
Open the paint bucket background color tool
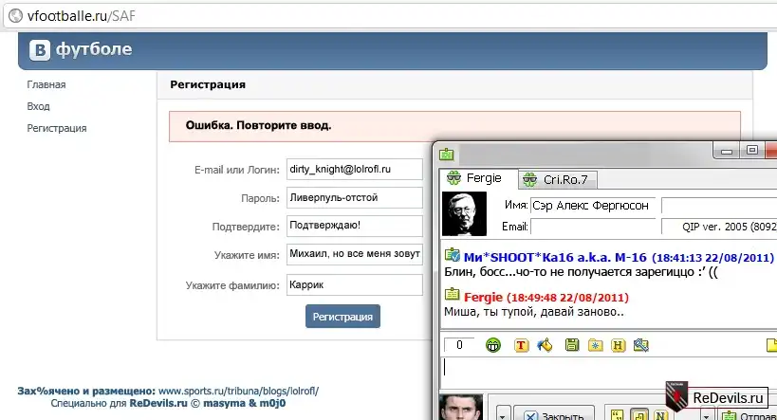(545, 345)
